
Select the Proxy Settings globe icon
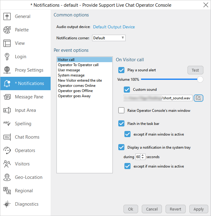click(7, 70)
